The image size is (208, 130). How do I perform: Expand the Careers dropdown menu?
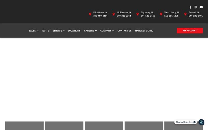(x=90, y=31)
